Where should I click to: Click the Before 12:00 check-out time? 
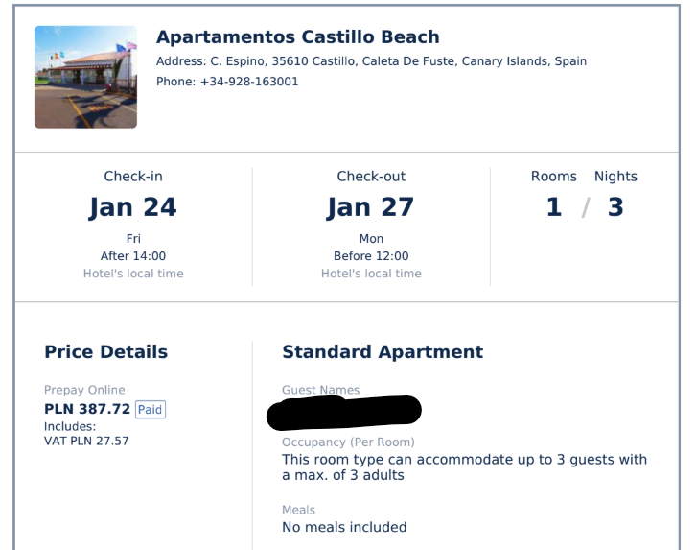[x=371, y=256]
